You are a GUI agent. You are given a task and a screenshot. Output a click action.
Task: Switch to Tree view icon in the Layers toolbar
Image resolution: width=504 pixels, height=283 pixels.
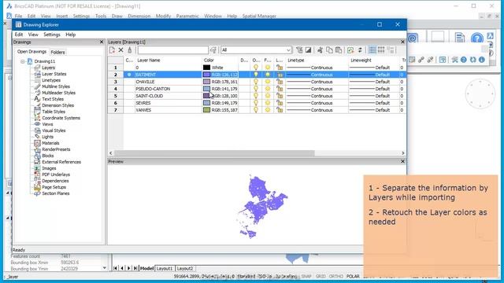click(391, 50)
